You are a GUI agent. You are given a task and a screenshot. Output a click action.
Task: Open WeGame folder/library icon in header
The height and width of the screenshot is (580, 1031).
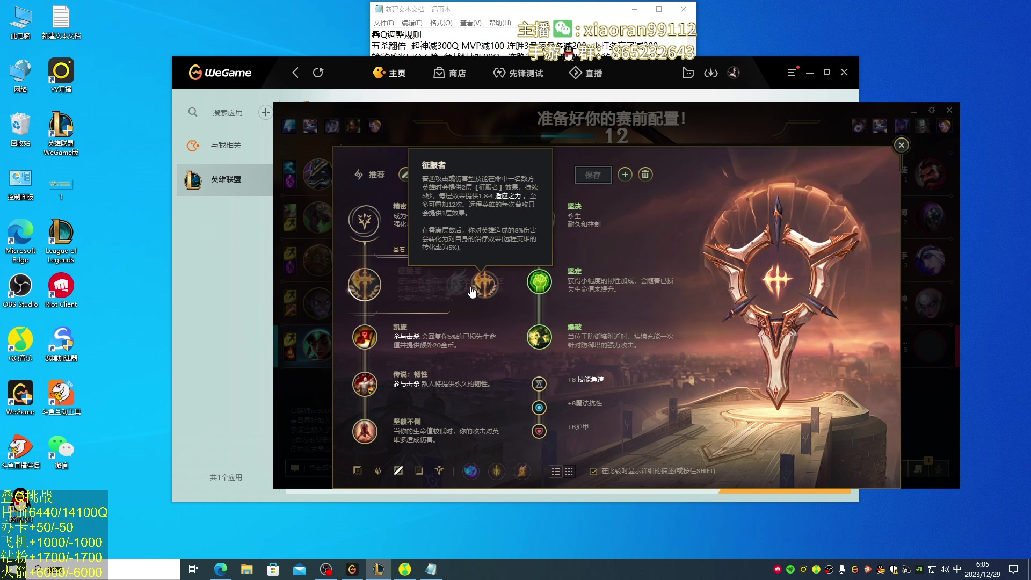pyautogui.click(x=688, y=73)
